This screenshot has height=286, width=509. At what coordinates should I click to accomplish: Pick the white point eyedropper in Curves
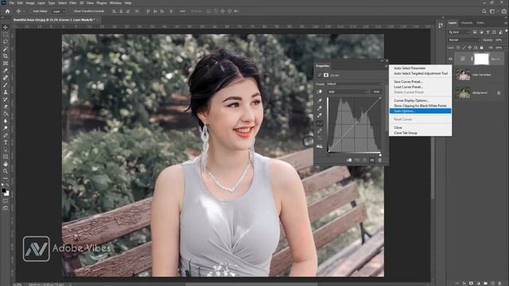tap(320, 115)
